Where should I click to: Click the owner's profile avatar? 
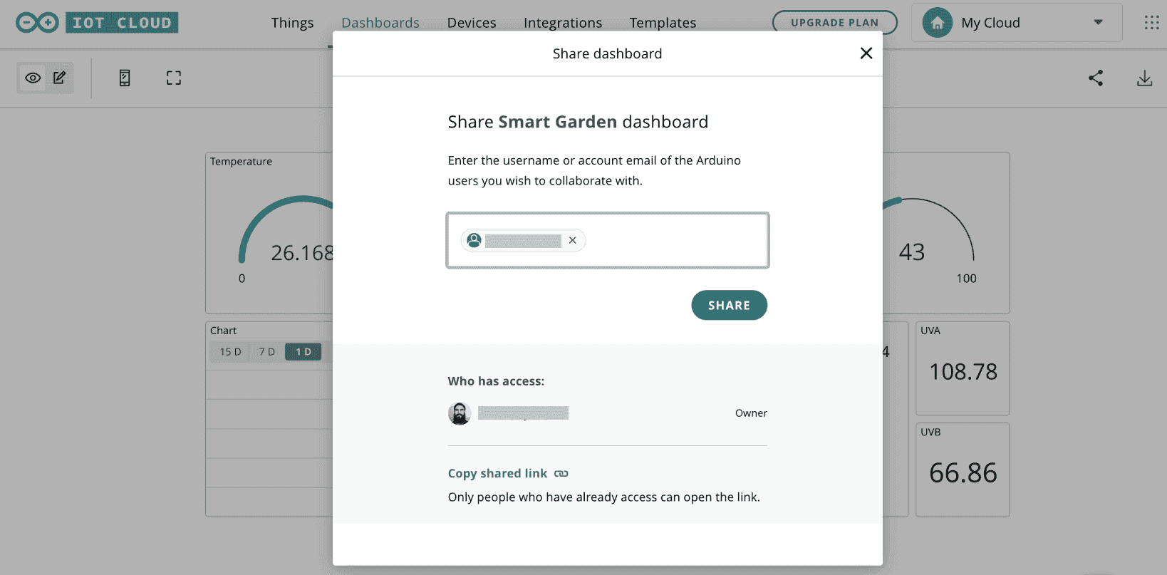coord(460,413)
